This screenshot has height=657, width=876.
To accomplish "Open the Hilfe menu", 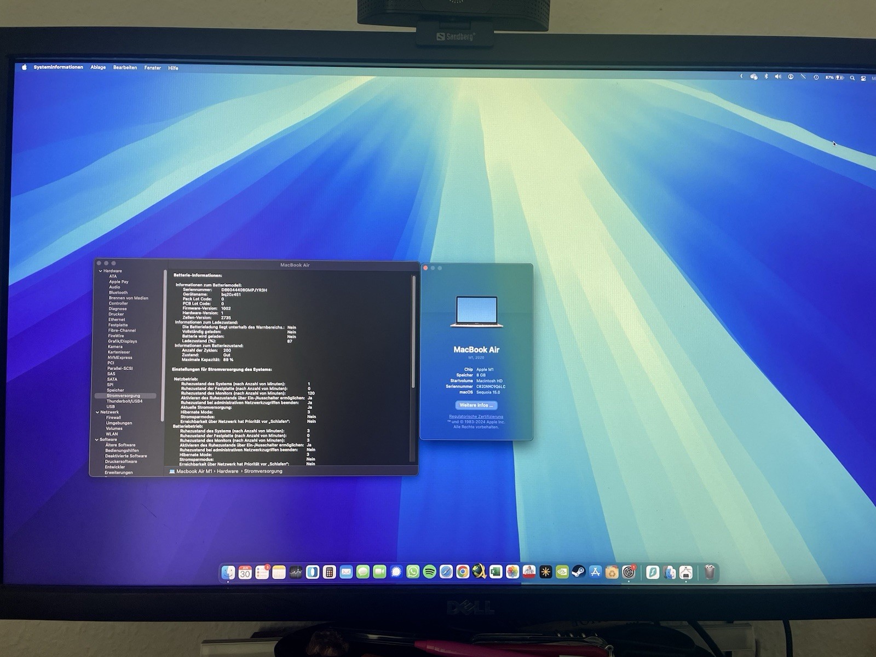I will coord(173,68).
